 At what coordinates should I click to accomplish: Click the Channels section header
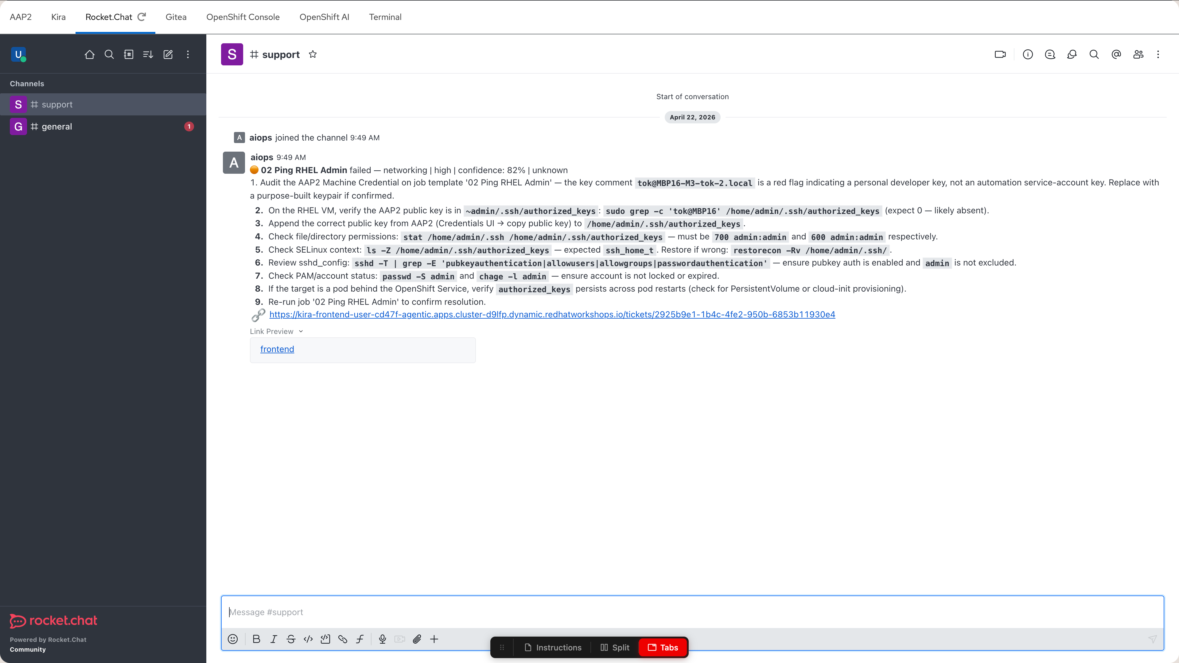[27, 84]
